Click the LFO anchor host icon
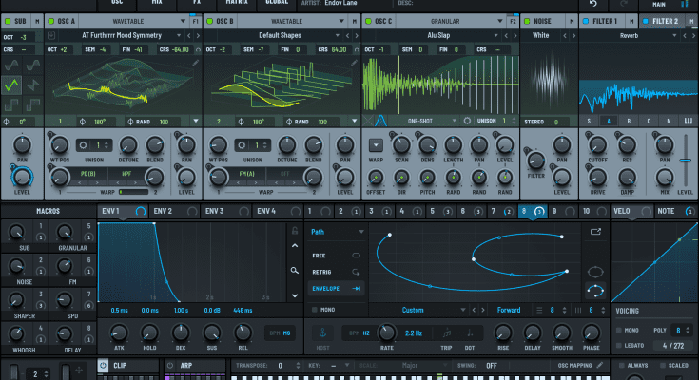The image size is (699, 380). [321, 332]
